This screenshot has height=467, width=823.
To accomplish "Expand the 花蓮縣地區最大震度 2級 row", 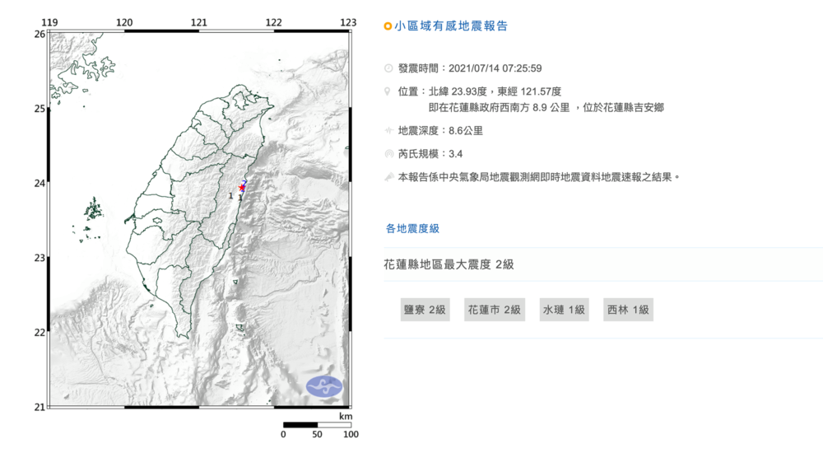I will click(449, 264).
